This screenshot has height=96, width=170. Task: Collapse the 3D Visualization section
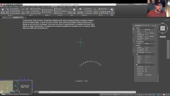point(154,42)
